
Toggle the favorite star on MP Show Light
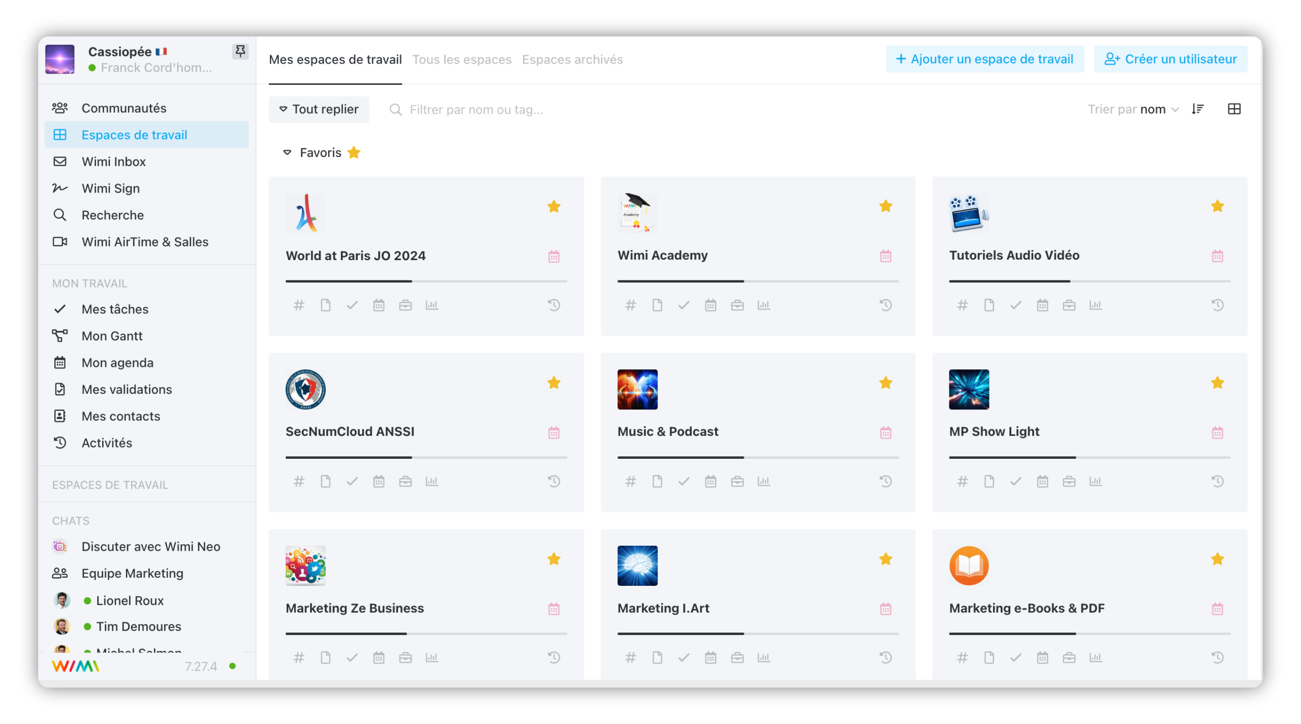pos(1217,383)
